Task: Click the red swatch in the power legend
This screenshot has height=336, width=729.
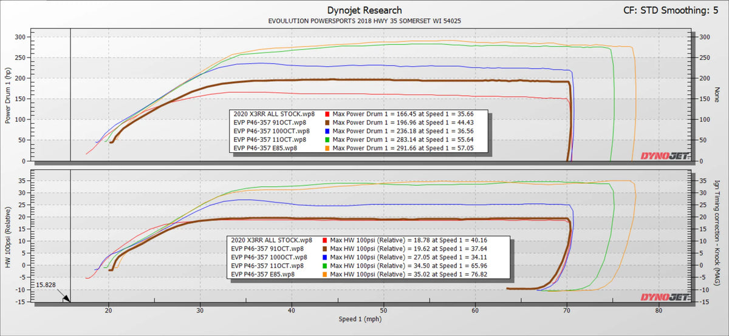Action: [327, 113]
